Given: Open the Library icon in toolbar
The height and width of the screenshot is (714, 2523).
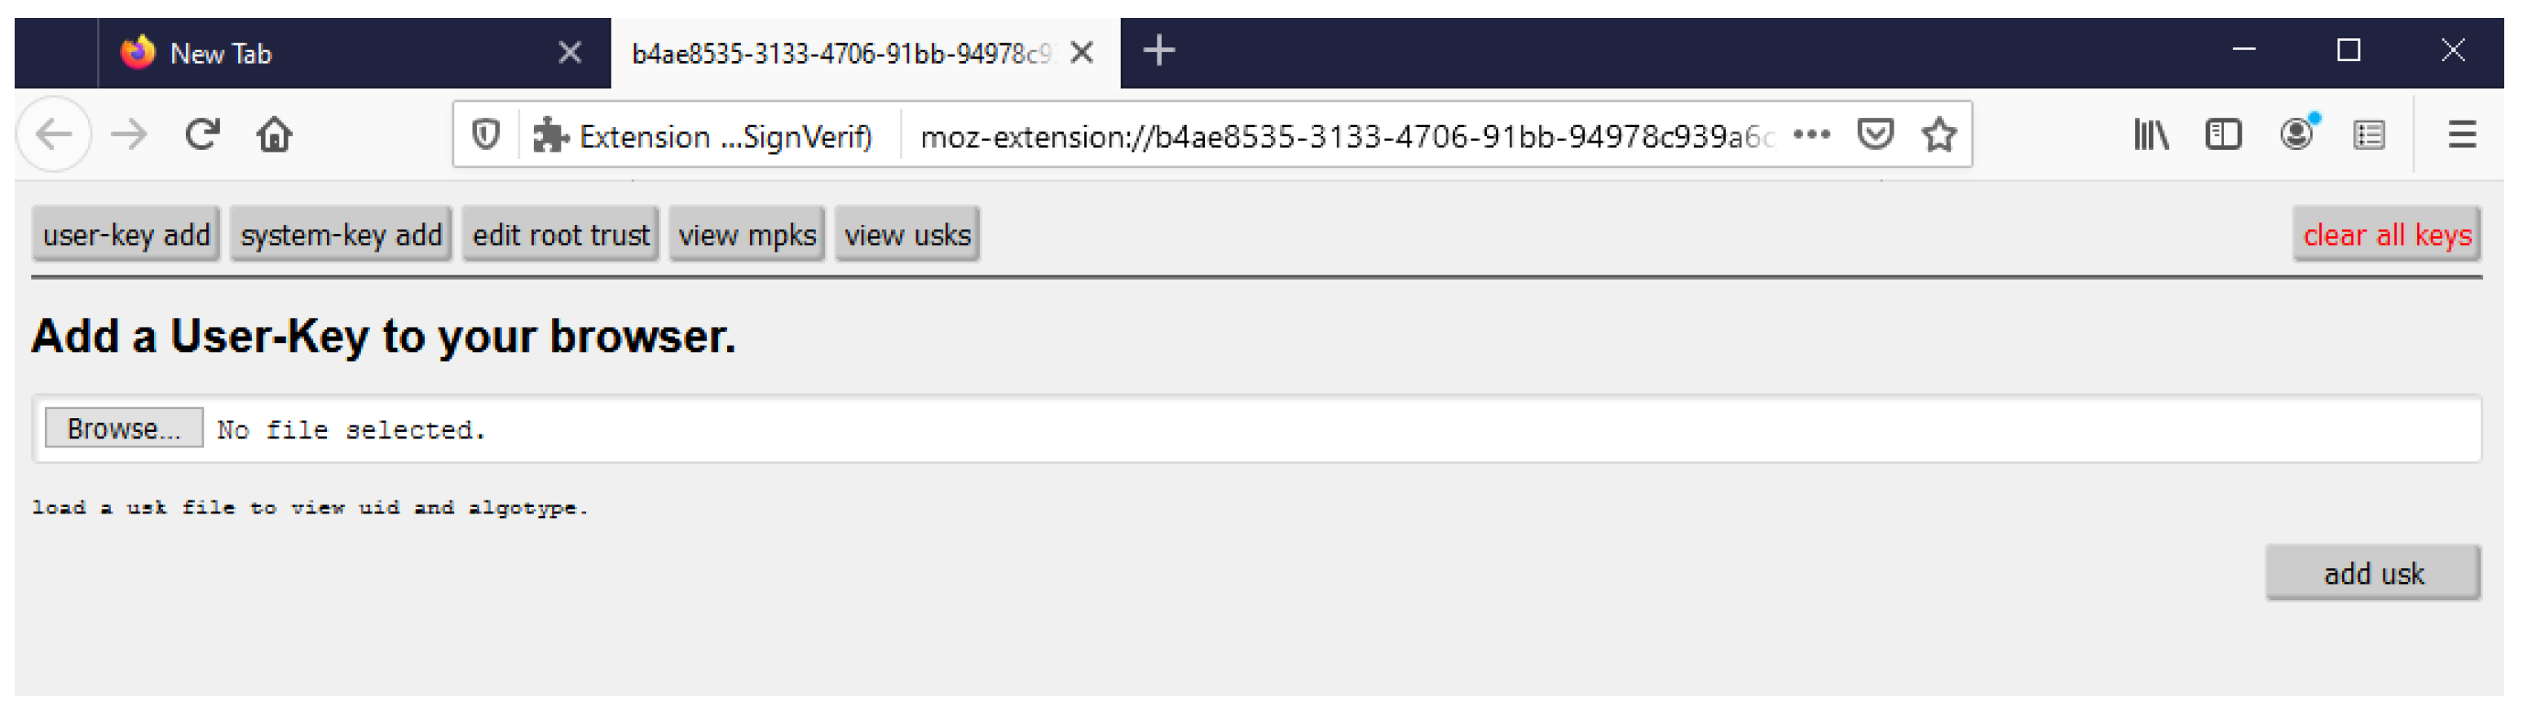Looking at the screenshot, I should pyautogui.click(x=2150, y=134).
